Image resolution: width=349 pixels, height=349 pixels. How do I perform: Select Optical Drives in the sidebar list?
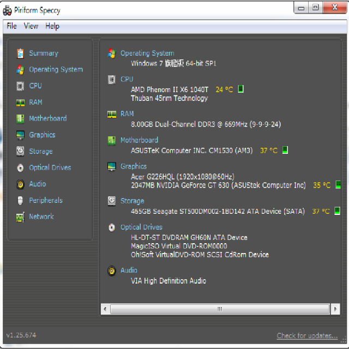[x=50, y=168]
